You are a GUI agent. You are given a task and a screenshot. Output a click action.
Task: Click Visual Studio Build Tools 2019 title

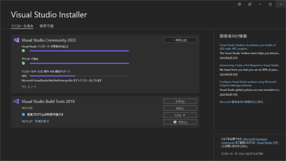[48, 101]
